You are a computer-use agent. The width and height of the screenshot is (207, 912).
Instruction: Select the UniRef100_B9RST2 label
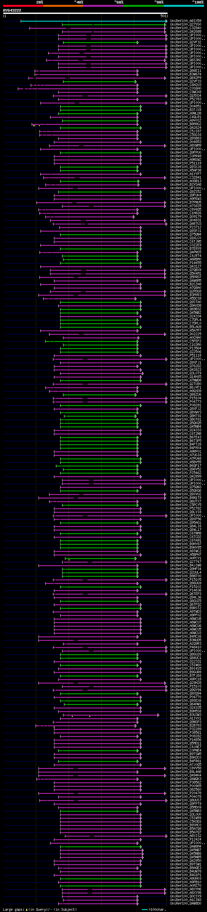tap(186, 608)
